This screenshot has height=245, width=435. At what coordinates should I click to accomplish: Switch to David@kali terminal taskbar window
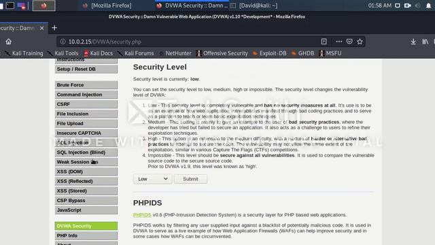point(254,5)
